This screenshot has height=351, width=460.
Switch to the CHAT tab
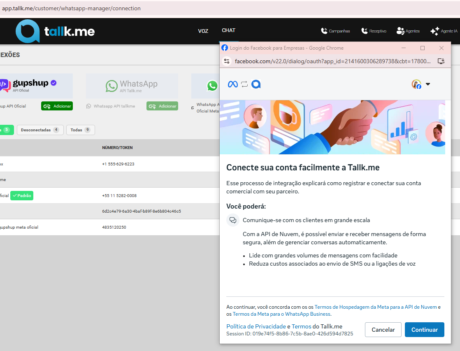(228, 30)
